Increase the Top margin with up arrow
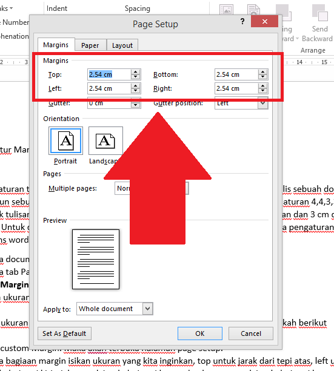Viewport: 334px width, 371px height. tap(136, 72)
